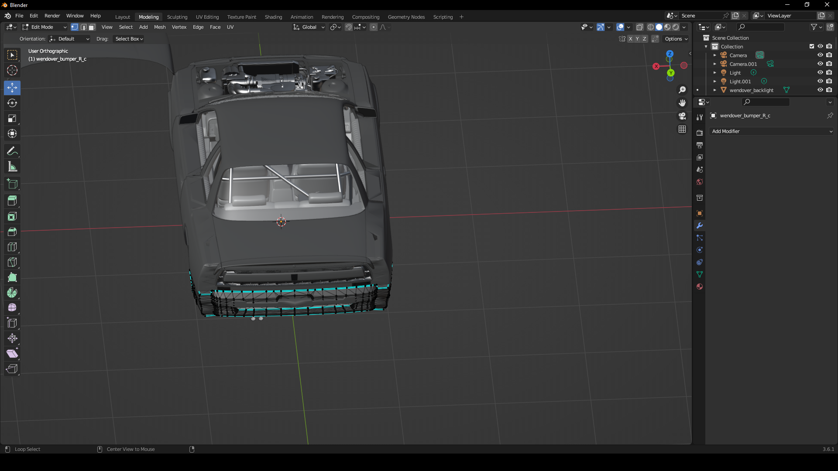This screenshot has width=838, height=471.
Task: Select the Select Box tool
Action: coord(12,55)
